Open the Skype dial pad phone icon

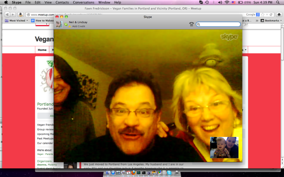191,24
